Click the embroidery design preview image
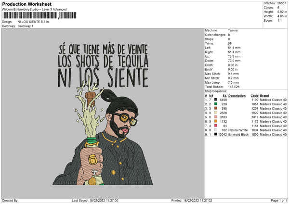The image size is (289, 204). 103,114
